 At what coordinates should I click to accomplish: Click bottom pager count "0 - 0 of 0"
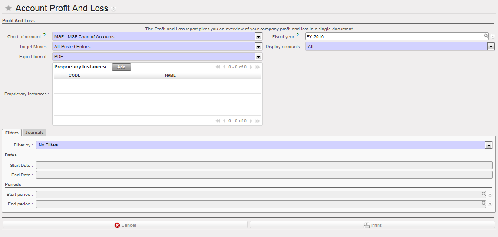(237, 121)
